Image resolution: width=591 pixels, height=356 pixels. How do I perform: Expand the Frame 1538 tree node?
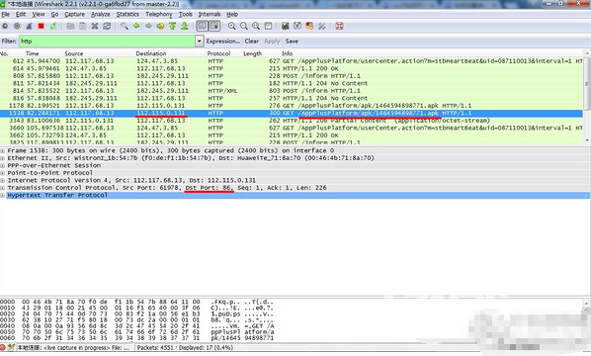click(2, 150)
